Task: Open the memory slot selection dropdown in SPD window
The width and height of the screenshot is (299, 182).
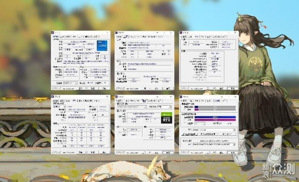Action: click(x=59, y=106)
